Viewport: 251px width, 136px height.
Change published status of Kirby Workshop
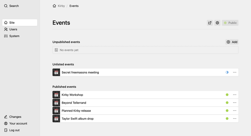(x=227, y=95)
